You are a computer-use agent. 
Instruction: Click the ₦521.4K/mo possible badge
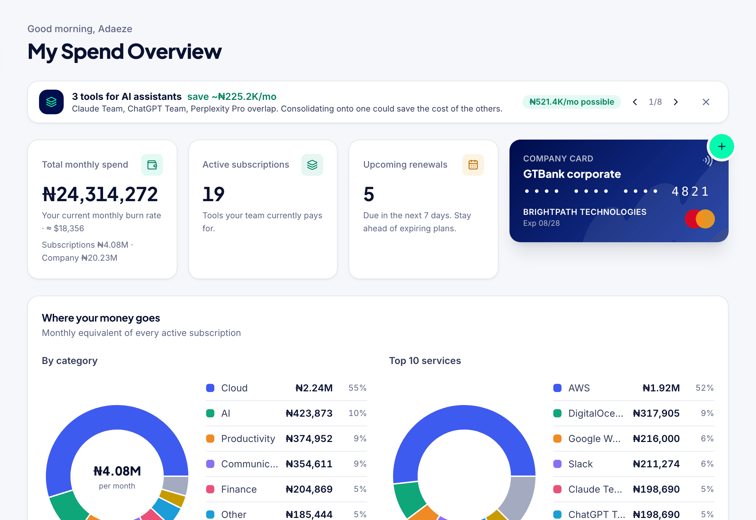pos(571,102)
